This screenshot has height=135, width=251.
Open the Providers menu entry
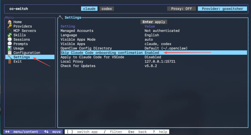[22, 26]
